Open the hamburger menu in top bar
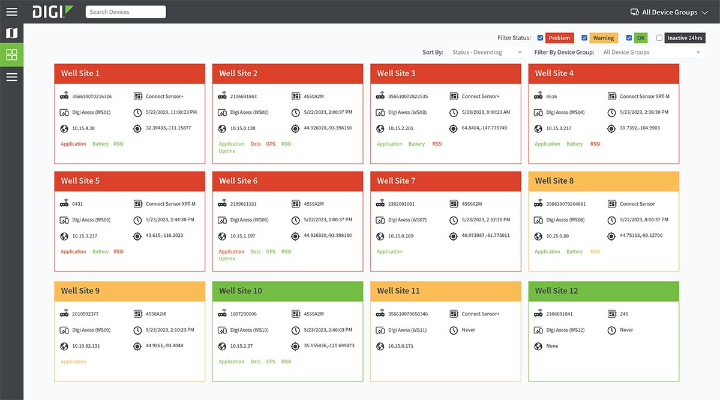Viewport: 720px width, 400px height. 11,11
